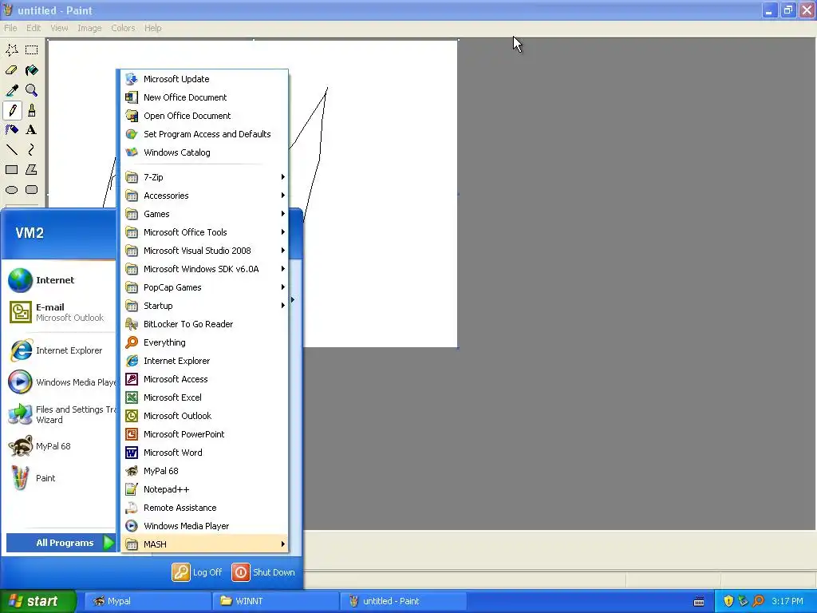Open Windows Catalog
Viewport: 817px width, 613px height.
[205, 152]
